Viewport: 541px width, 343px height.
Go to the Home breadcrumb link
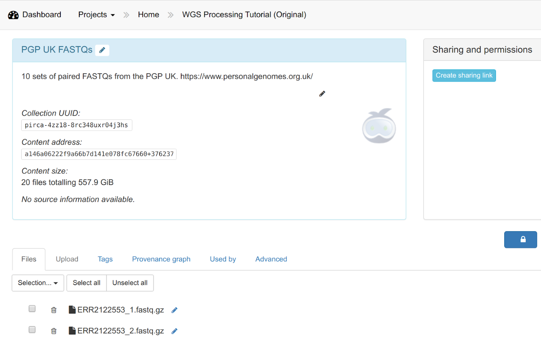click(x=148, y=15)
